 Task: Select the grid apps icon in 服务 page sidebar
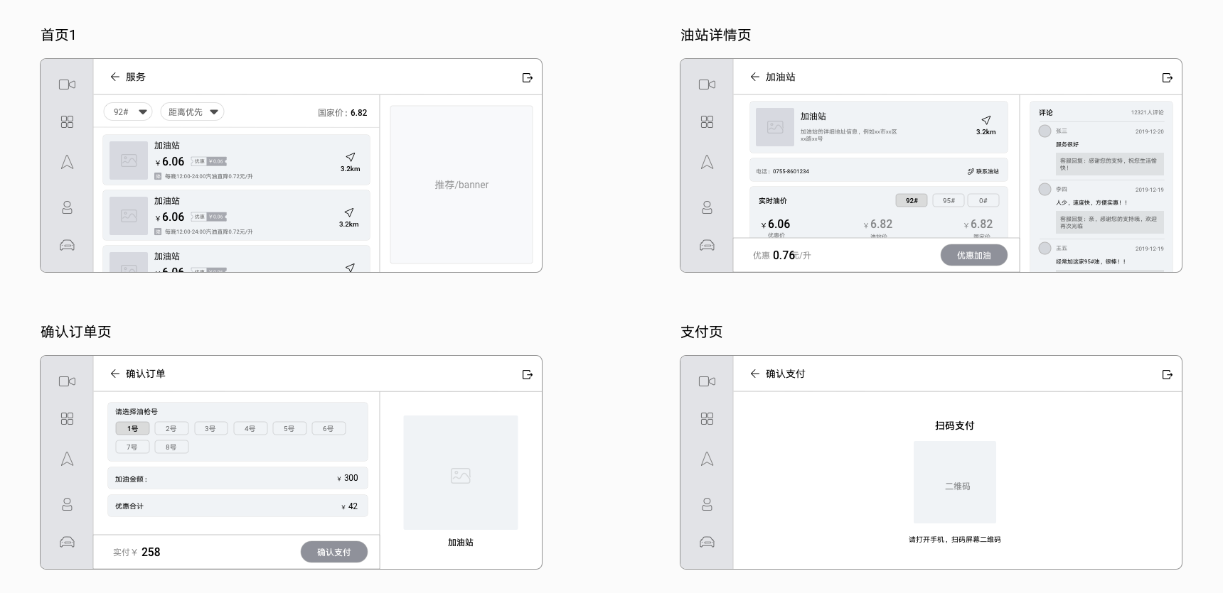[x=67, y=122]
